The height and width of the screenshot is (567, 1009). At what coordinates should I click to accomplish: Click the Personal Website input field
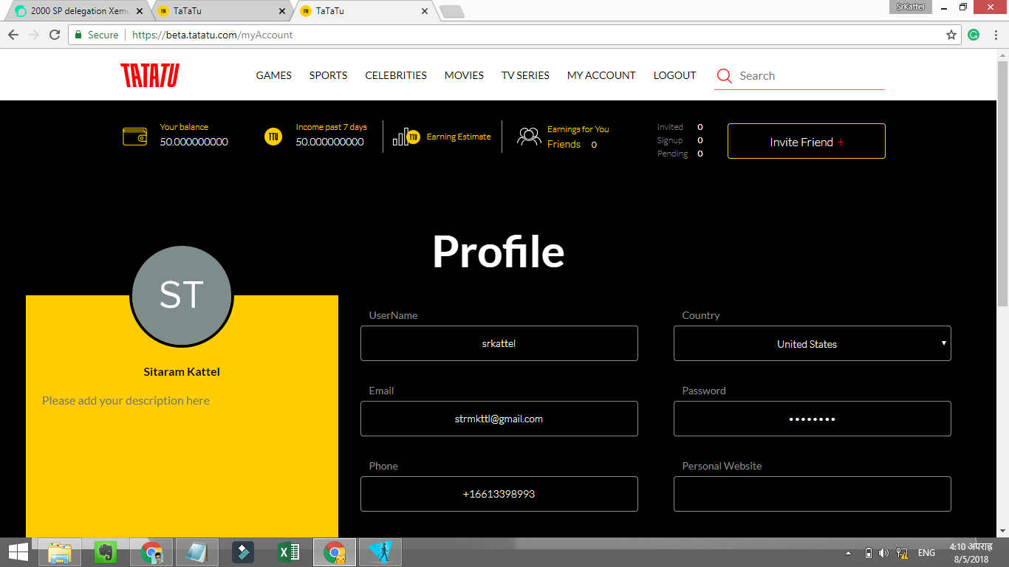(x=812, y=494)
